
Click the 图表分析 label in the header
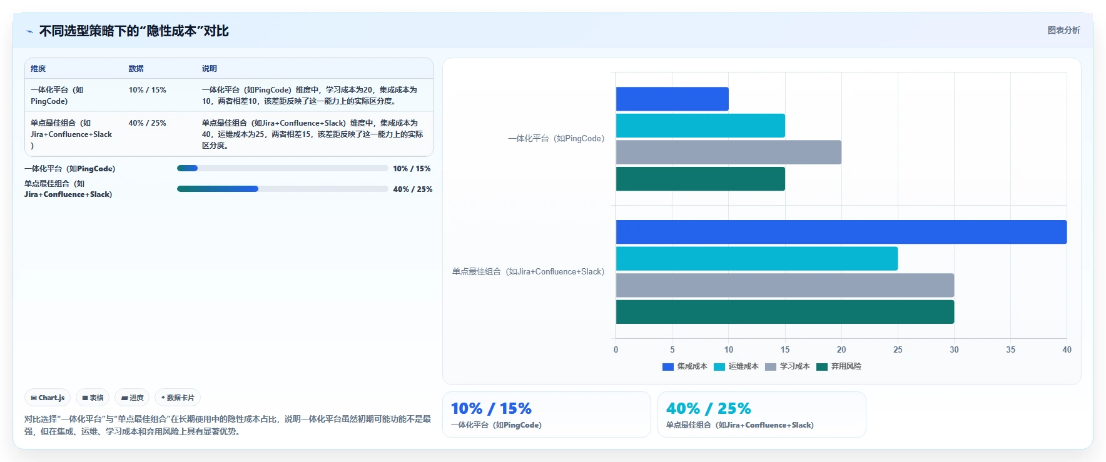point(1063,30)
